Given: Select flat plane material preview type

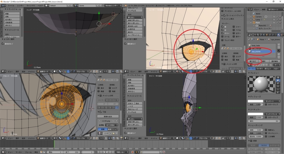Looking at the screenshot, I should [278, 77].
